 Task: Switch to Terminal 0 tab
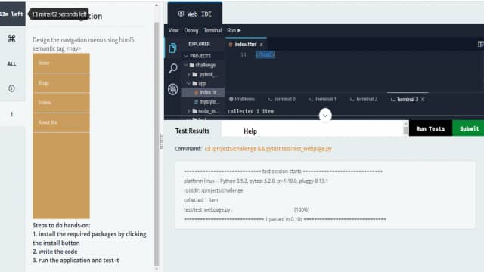[281, 99]
